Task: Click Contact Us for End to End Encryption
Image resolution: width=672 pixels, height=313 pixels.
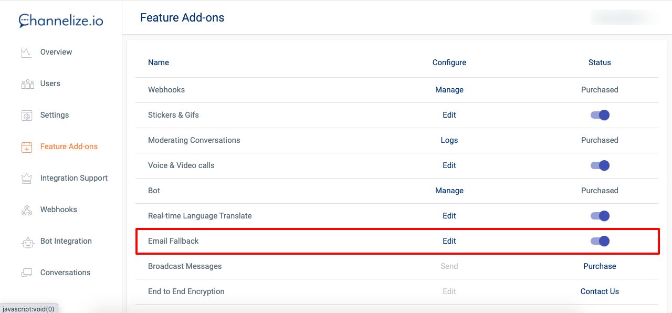Action: click(600, 291)
